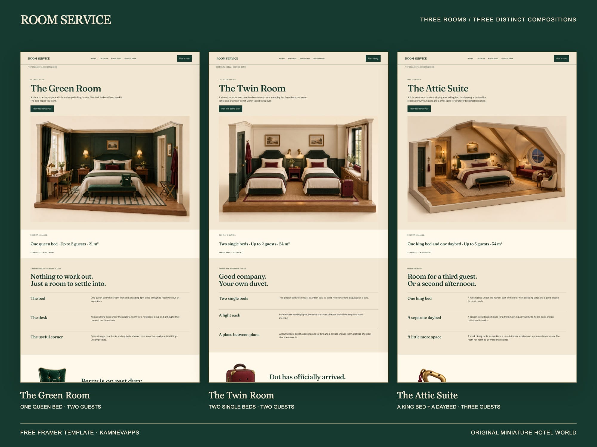Open The house link in Green Room page nav
This screenshot has width=597, height=447.
click(x=104, y=59)
